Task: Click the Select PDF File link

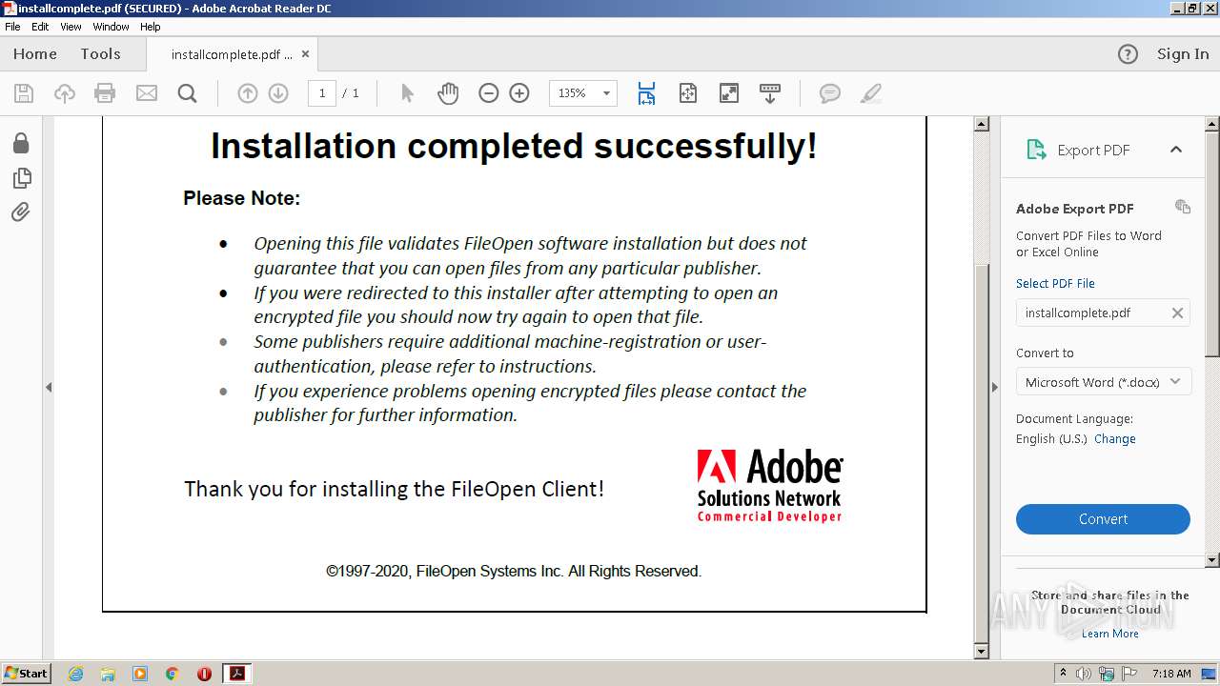Action: coord(1055,283)
